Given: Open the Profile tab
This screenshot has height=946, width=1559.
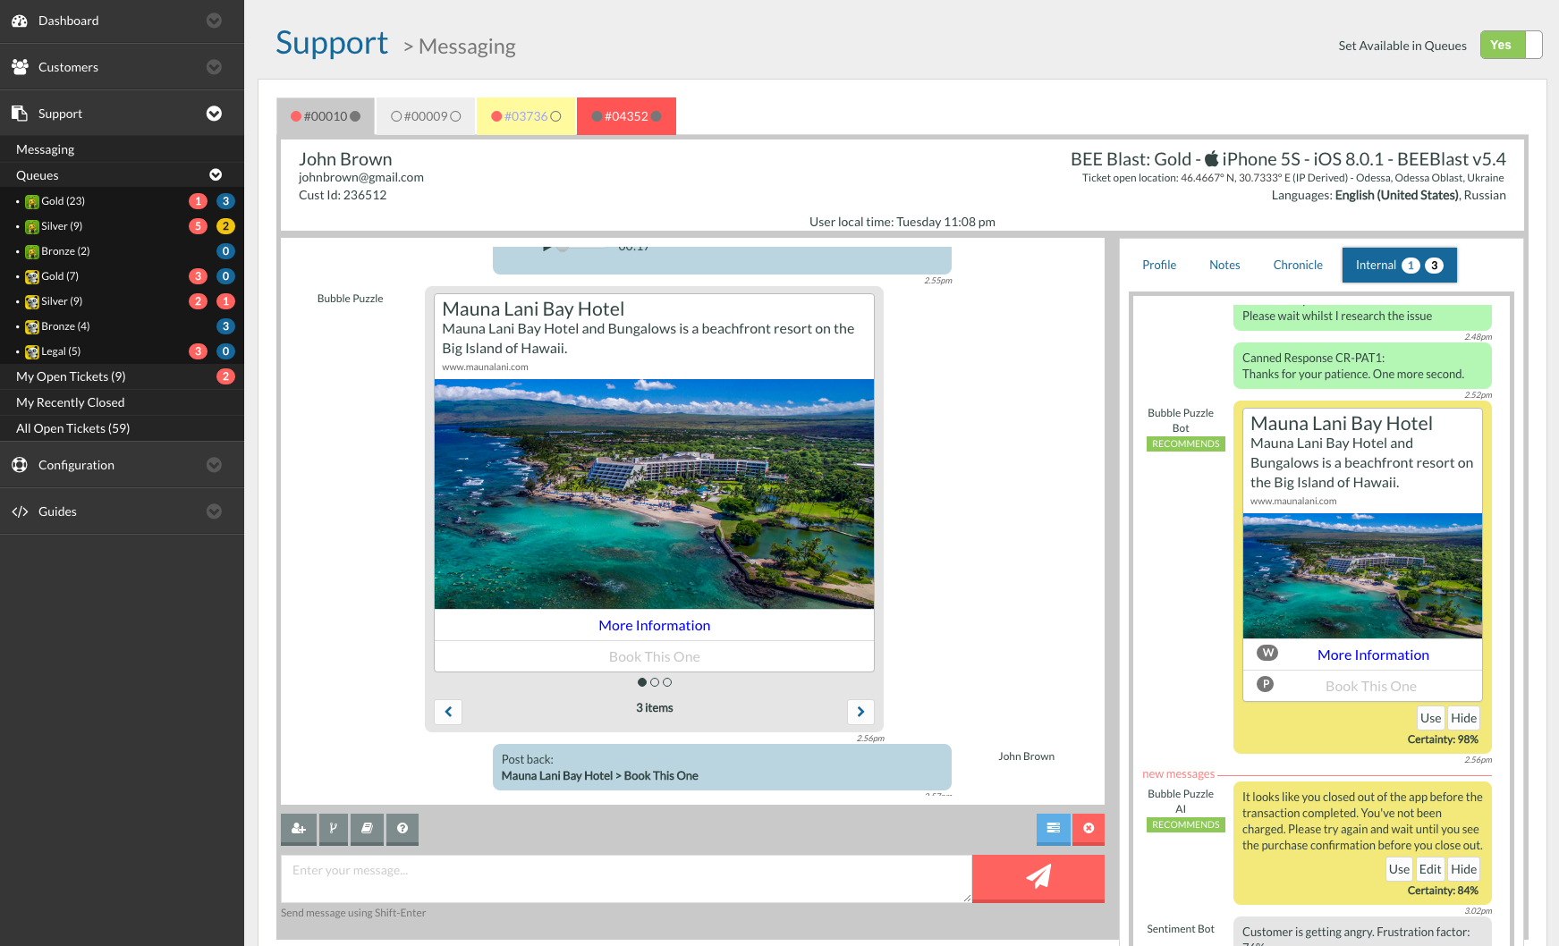Looking at the screenshot, I should coord(1159,265).
